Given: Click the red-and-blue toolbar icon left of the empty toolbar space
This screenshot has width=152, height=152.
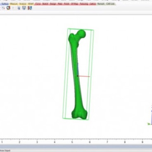Looking at the screenshot, I should [30, 8].
